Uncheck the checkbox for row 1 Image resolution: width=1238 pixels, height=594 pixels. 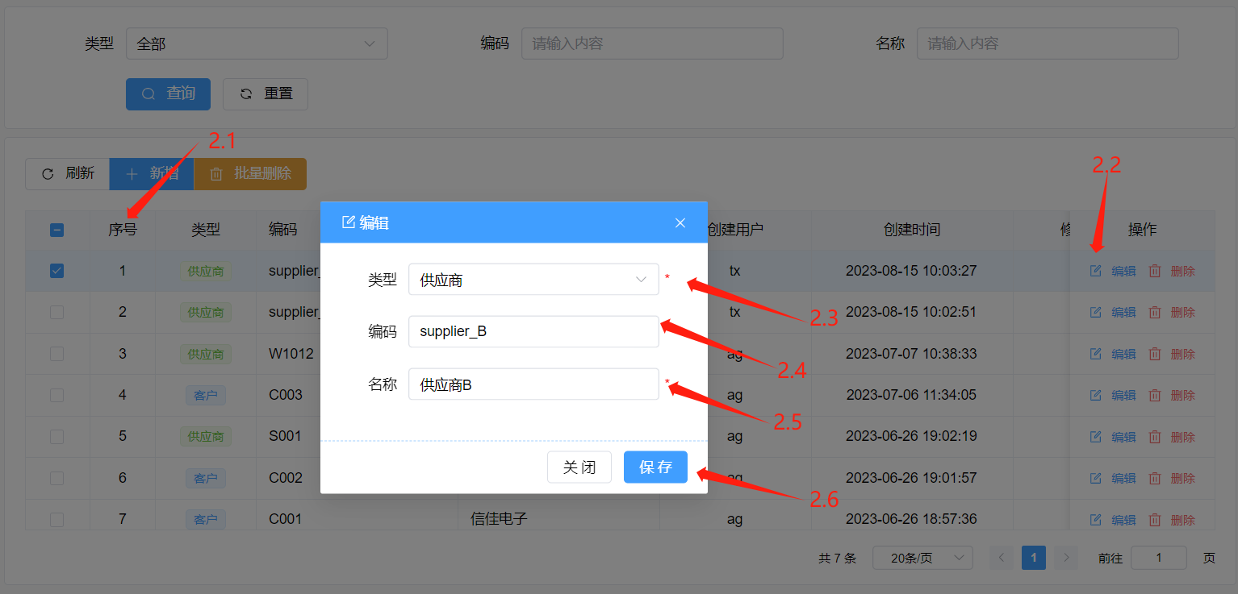click(57, 271)
